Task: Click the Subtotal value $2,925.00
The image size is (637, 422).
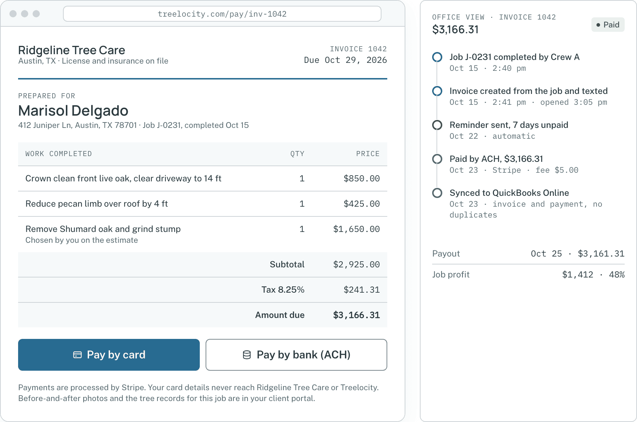Action: coord(357,264)
